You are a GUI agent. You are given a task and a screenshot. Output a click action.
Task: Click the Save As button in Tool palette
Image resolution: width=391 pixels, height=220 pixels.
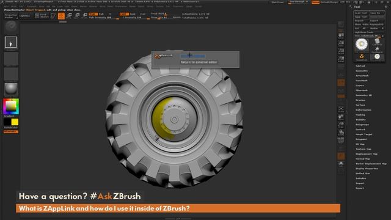[377, 13]
